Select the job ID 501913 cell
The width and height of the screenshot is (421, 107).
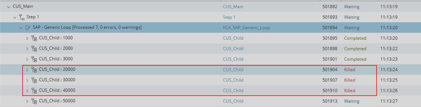click(x=330, y=101)
